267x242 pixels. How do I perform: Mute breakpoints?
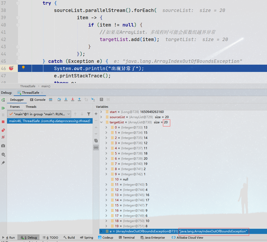[x=3, y=137]
